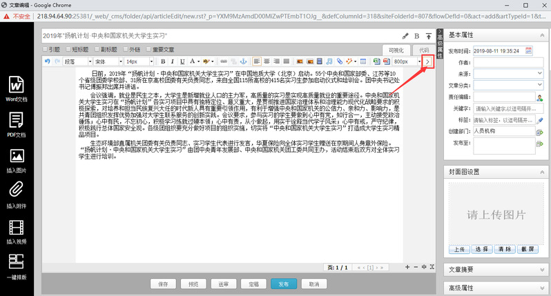Collapse the 基本属性 panel
The height and width of the screenshot is (296, 551).
click(542, 35)
